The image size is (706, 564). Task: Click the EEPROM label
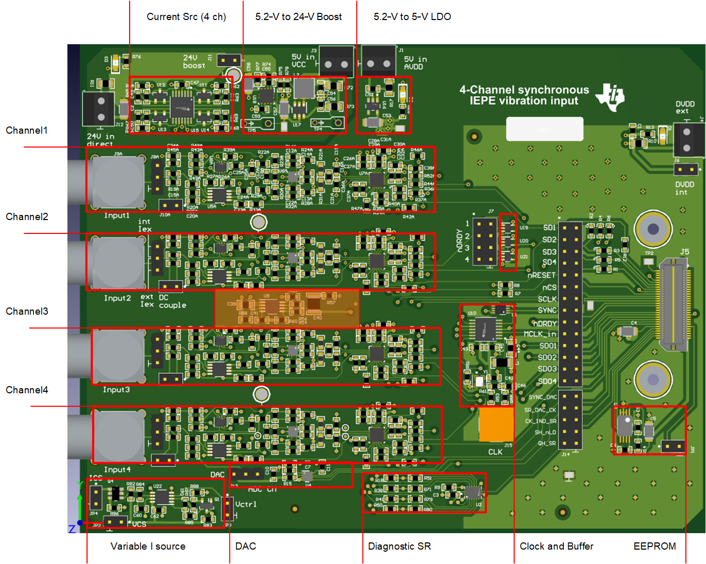point(655,547)
